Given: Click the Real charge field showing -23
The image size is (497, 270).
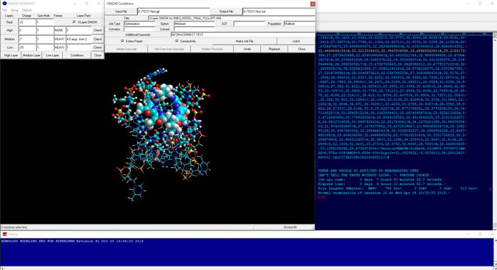Looking at the screenshot, I should 27,22.
